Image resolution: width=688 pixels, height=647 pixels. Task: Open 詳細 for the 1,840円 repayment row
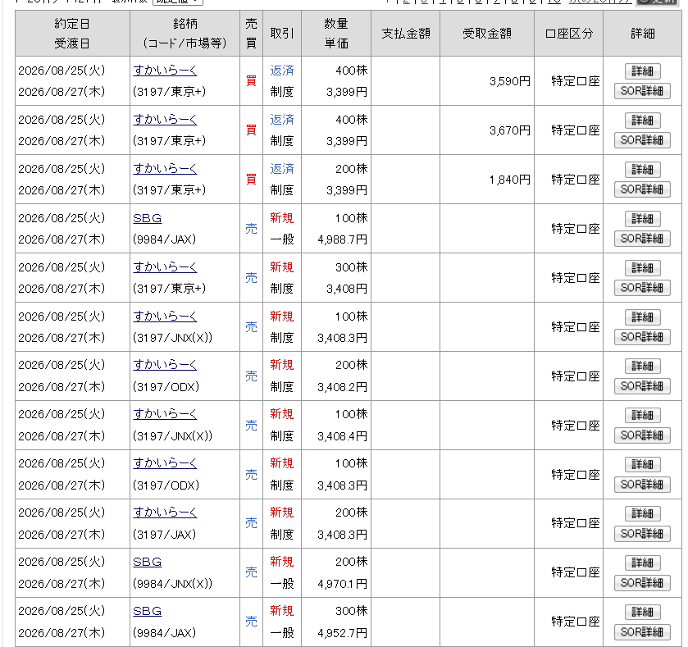tap(642, 169)
